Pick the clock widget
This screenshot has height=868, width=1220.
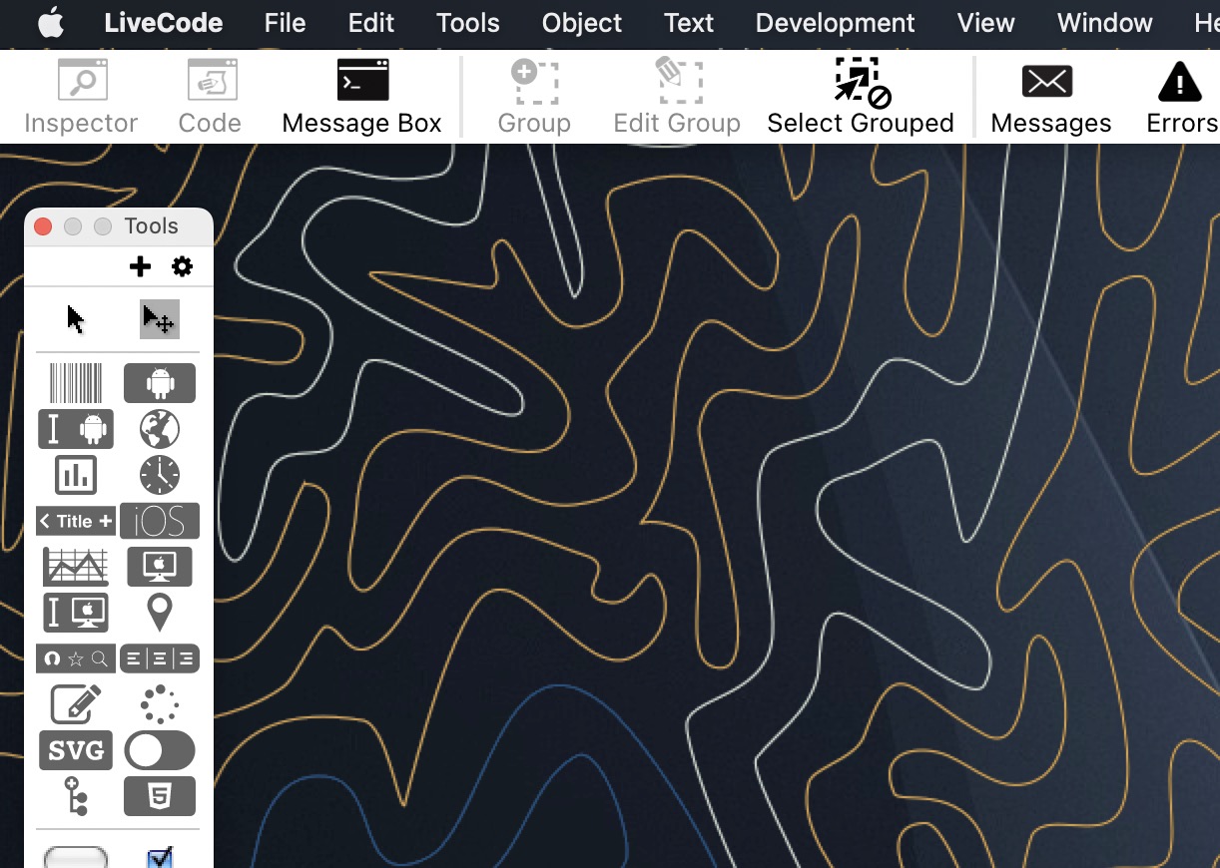coord(160,475)
